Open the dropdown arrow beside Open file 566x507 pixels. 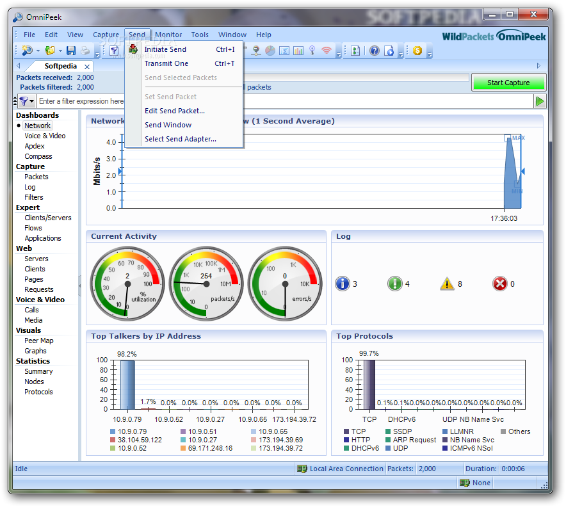[60, 51]
